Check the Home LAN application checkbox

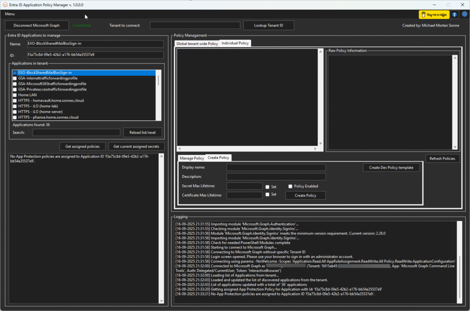(x=15, y=95)
